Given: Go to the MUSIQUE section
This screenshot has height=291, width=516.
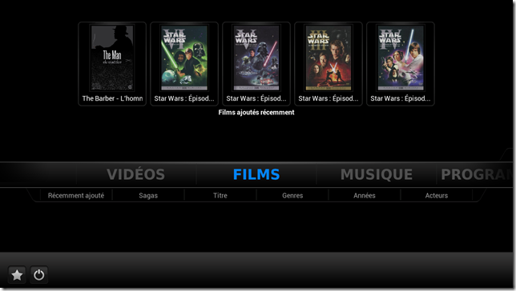Looking at the screenshot, I should pyautogui.click(x=377, y=174).
